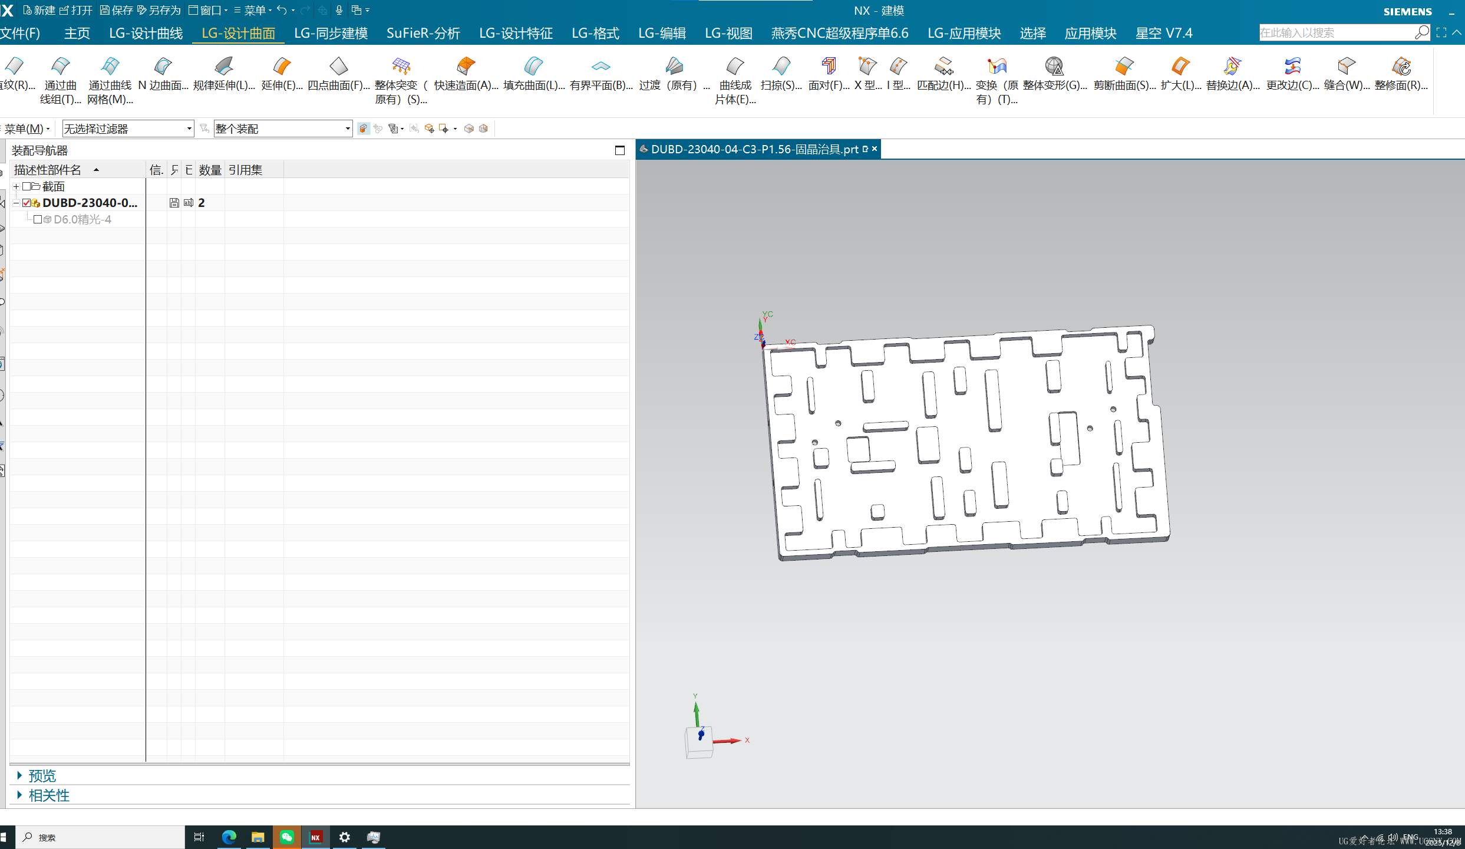Expand the 预览 preview section

[41, 776]
